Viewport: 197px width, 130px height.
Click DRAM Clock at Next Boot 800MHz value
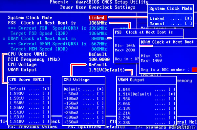[x=99, y=38]
